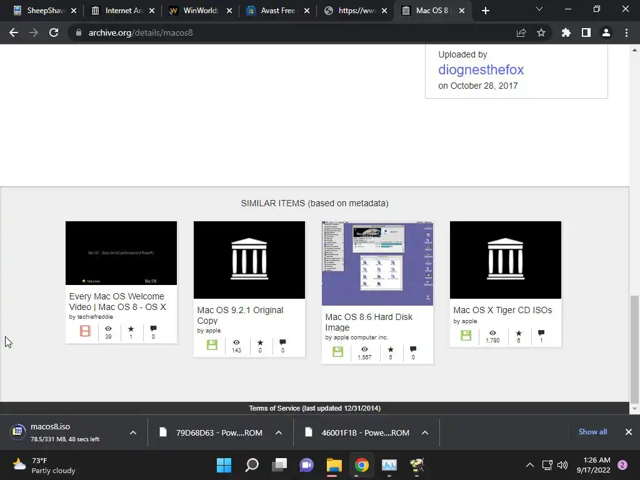The width and height of the screenshot is (640, 480).
Task: Close the downloads bar
Action: coord(629,432)
